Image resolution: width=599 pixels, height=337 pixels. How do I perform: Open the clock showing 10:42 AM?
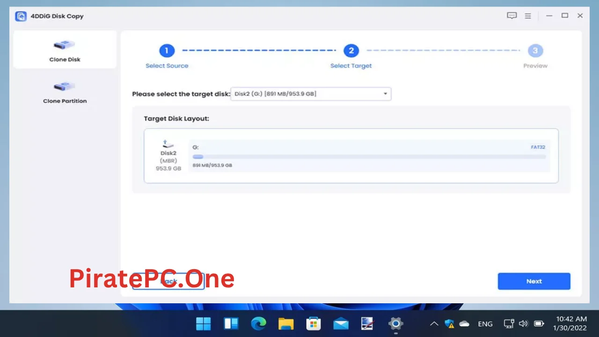click(571, 323)
